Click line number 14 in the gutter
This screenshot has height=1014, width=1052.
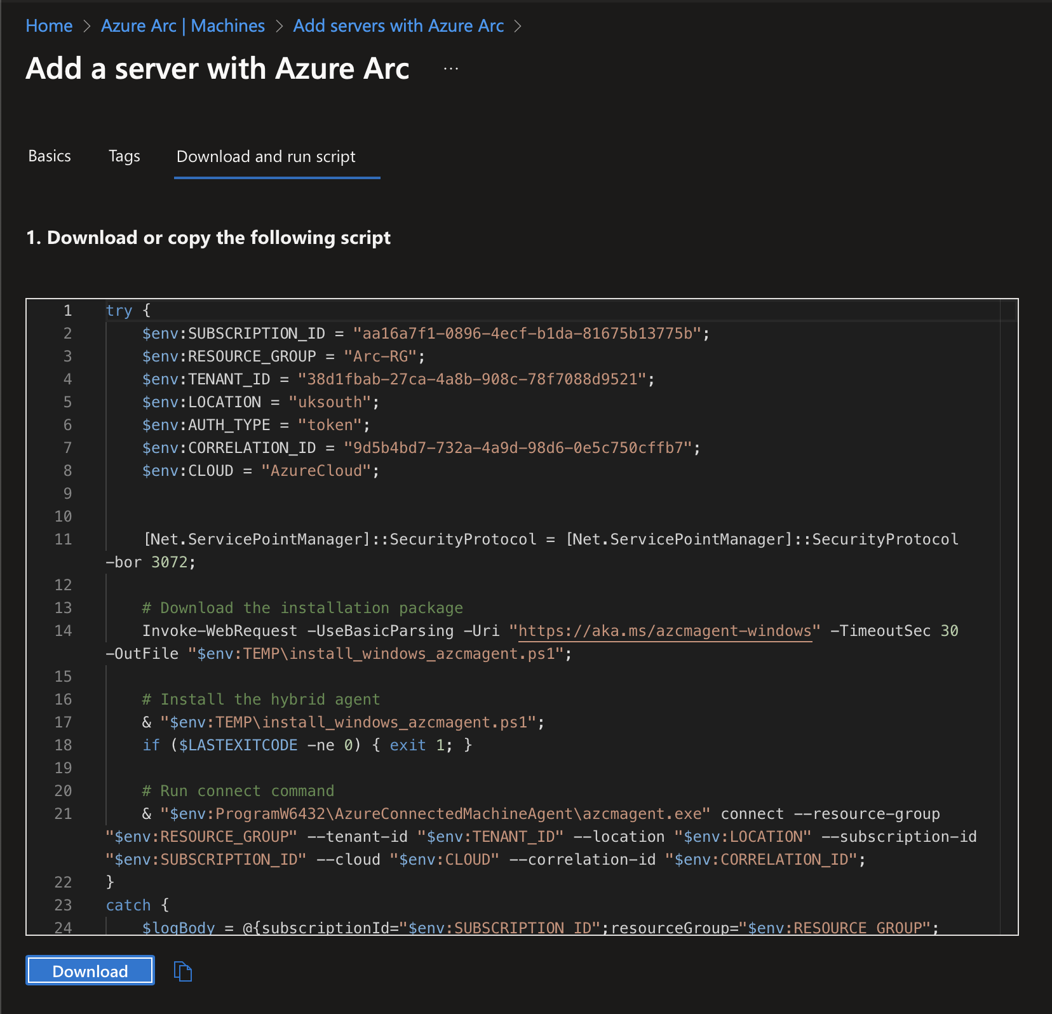pyautogui.click(x=63, y=631)
